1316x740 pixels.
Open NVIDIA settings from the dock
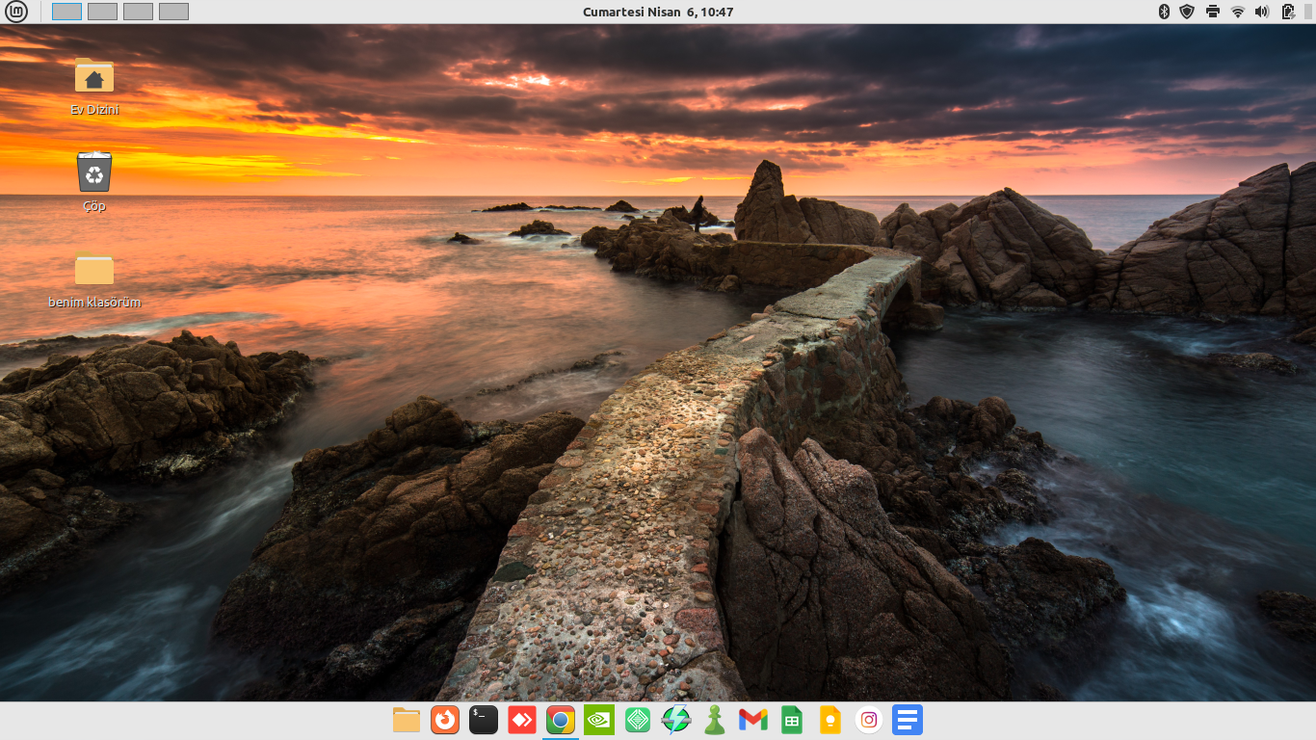coord(599,720)
